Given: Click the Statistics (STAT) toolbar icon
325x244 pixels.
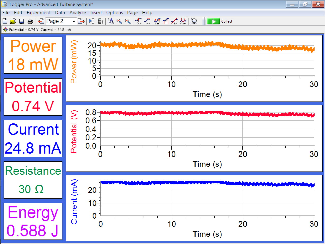Looking at the screenshot, I should point(157,21).
